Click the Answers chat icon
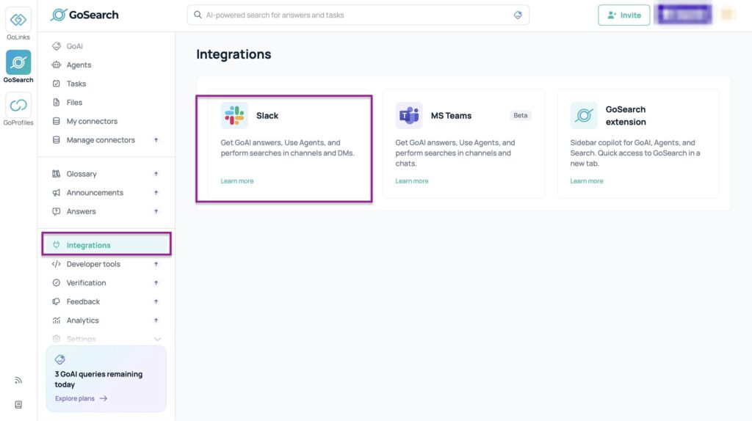The width and height of the screenshot is (752, 421). click(56, 211)
